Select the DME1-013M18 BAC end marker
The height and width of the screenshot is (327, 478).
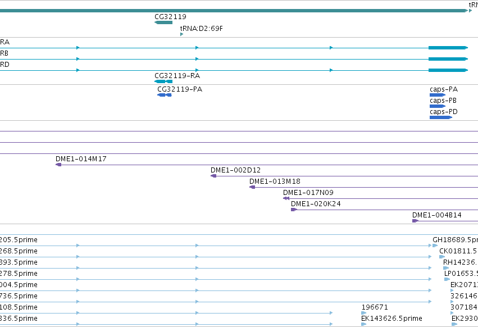click(x=252, y=187)
